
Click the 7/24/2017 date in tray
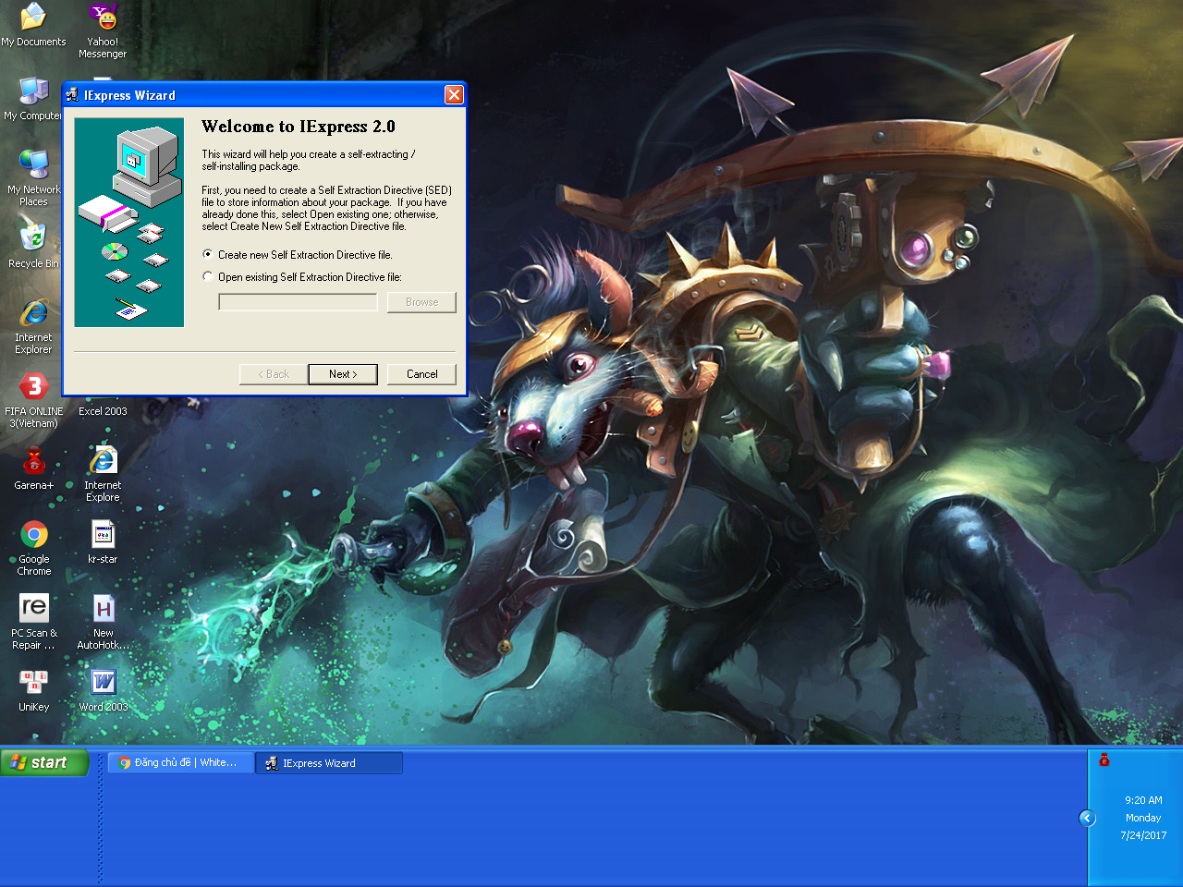coord(1143,835)
